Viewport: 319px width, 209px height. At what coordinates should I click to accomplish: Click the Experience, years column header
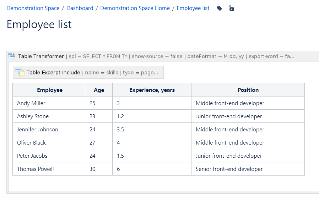click(152, 90)
